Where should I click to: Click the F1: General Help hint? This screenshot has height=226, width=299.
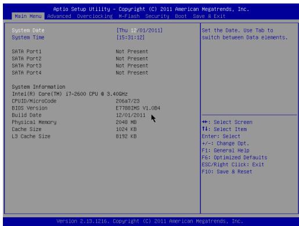(226, 151)
